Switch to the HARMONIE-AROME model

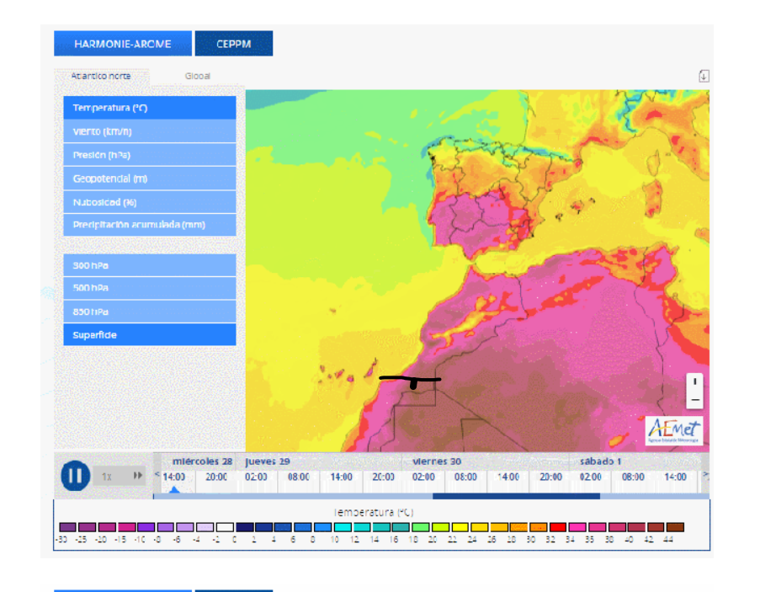pyautogui.click(x=123, y=44)
